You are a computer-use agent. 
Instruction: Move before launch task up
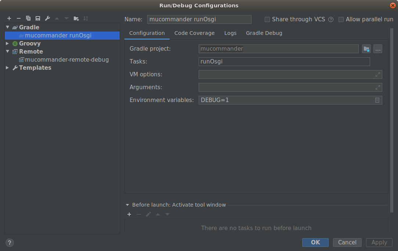(158, 214)
